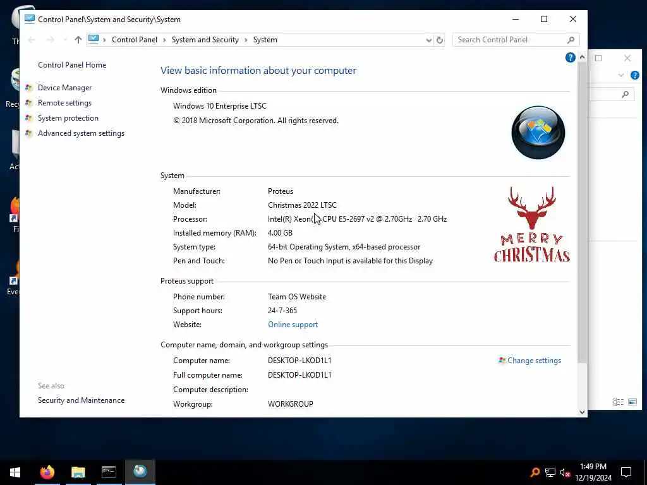Open the Help question mark icon
This screenshot has height=485, width=647.
[x=571, y=57]
